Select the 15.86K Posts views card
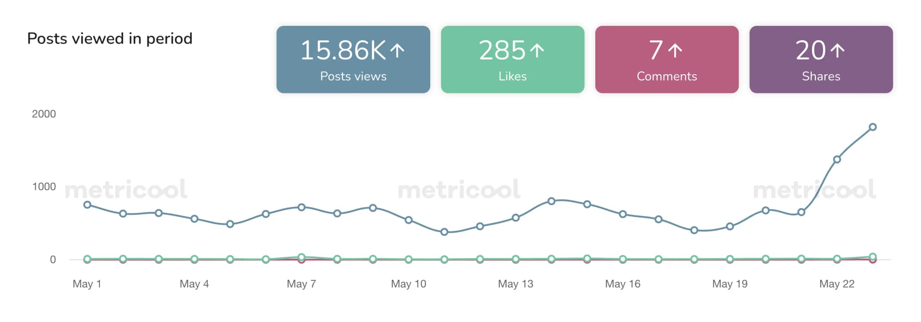 pos(353,59)
